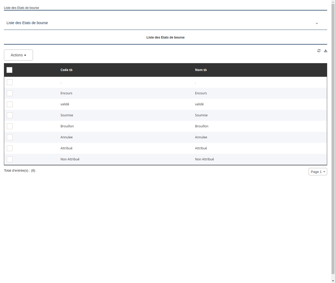Image resolution: width=335 pixels, height=283 pixels.
Task: Click the caret on the Page 1 selector
Action: (324, 172)
